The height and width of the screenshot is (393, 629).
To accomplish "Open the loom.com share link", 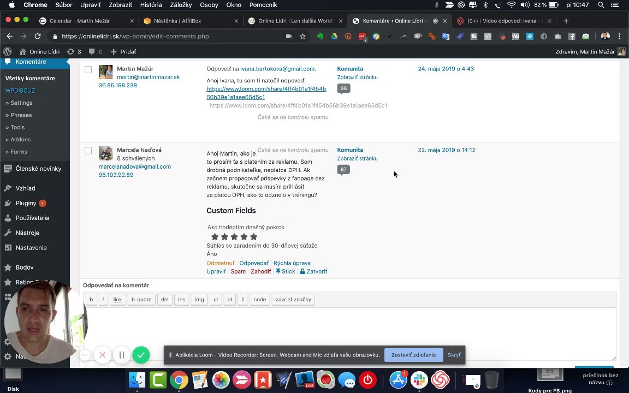I will [x=266, y=93].
